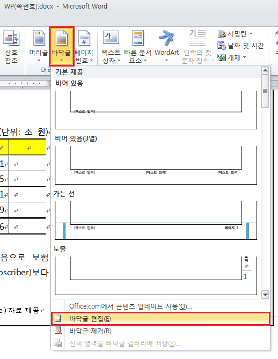Select 바닥글 편집(E) menu entry

160,318
